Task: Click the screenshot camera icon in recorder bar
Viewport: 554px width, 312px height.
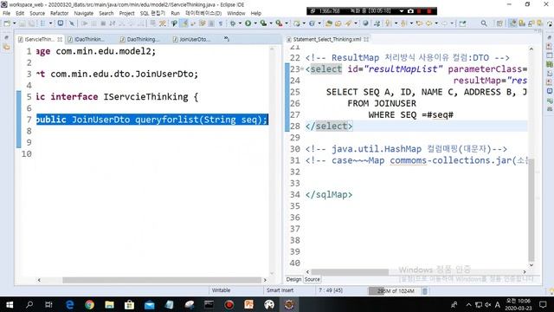Action: [x=410, y=11]
